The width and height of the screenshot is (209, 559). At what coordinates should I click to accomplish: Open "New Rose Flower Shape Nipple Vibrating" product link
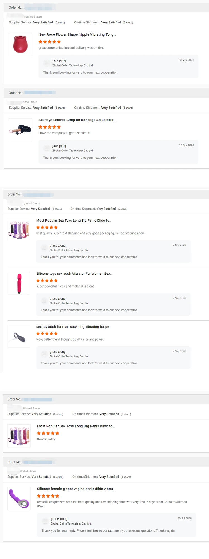(x=77, y=35)
